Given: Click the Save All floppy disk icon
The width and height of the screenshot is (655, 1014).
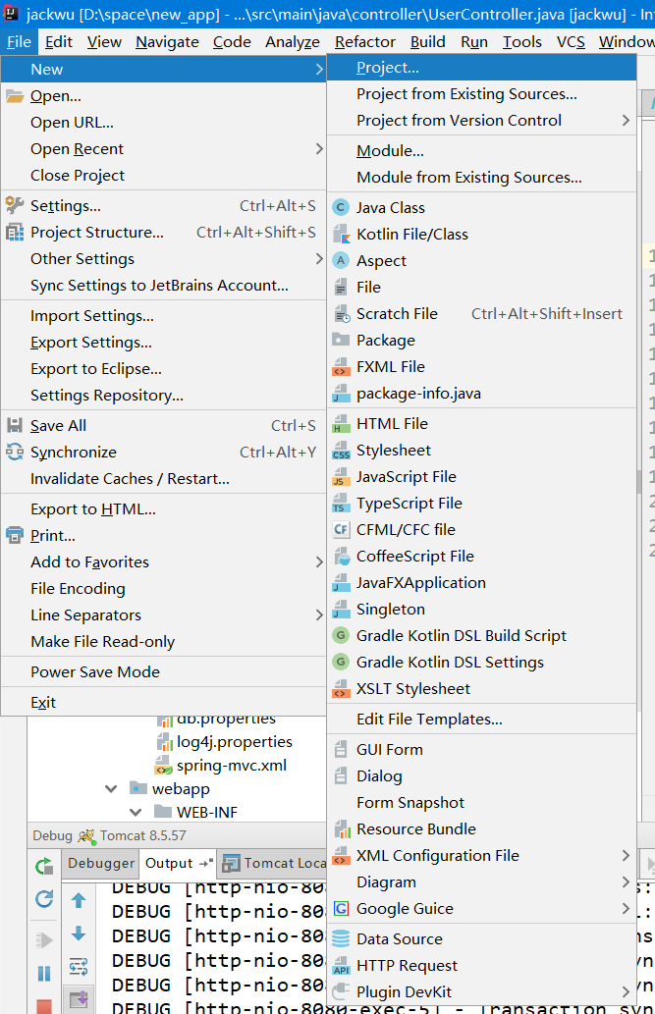Looking at the screenshot, I should [x=14, y=425].
